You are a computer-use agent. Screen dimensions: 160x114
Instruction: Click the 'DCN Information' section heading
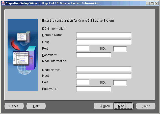tap(54, 29)
